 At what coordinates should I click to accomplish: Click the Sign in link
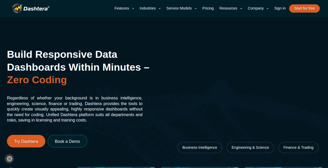pyautogui.click(x=280, y=8)
